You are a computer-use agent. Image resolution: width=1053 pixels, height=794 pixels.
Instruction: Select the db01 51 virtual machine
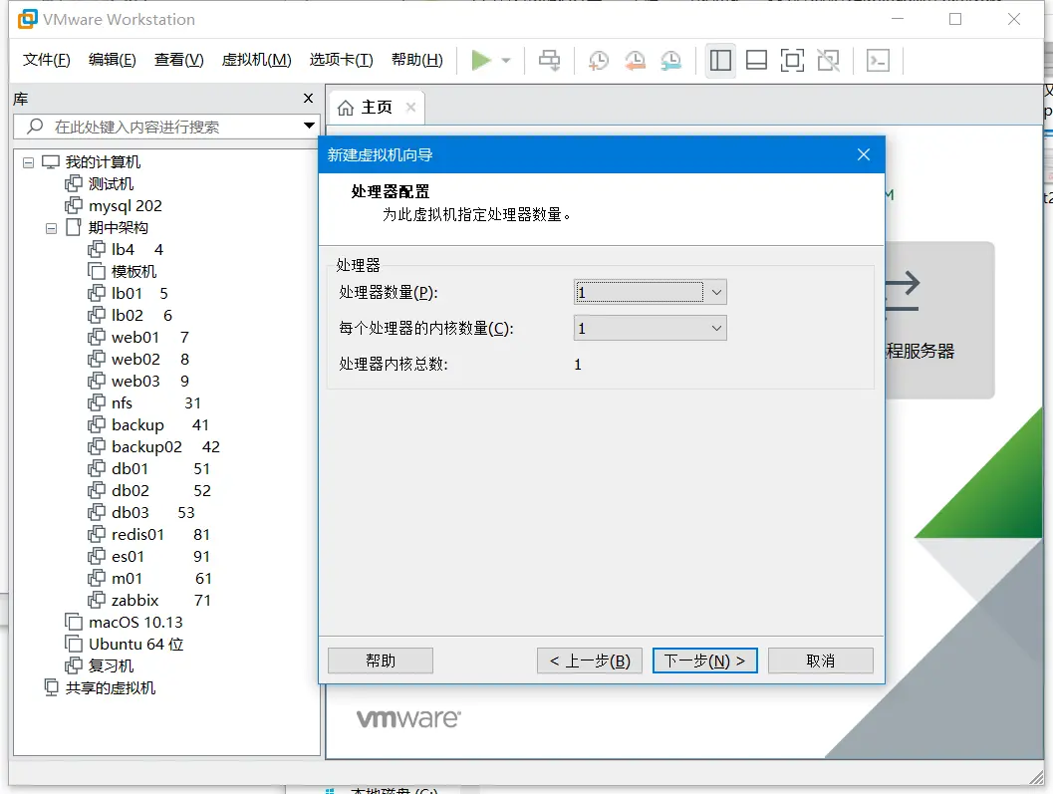(149, 469)
